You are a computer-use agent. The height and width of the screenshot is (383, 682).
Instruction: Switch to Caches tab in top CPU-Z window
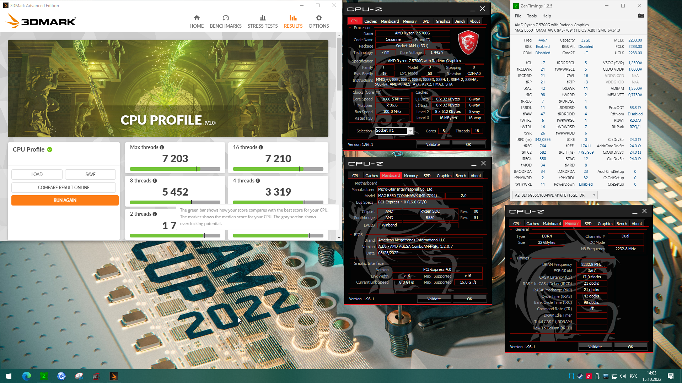370,21
